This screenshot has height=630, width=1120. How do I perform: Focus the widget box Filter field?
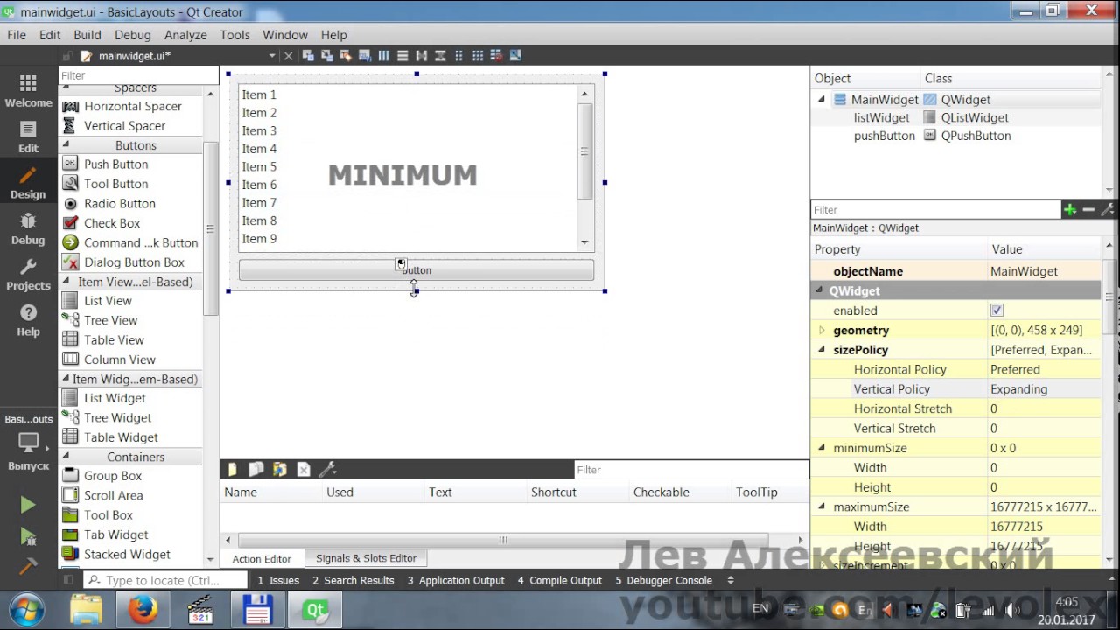[x=138, y=76]
